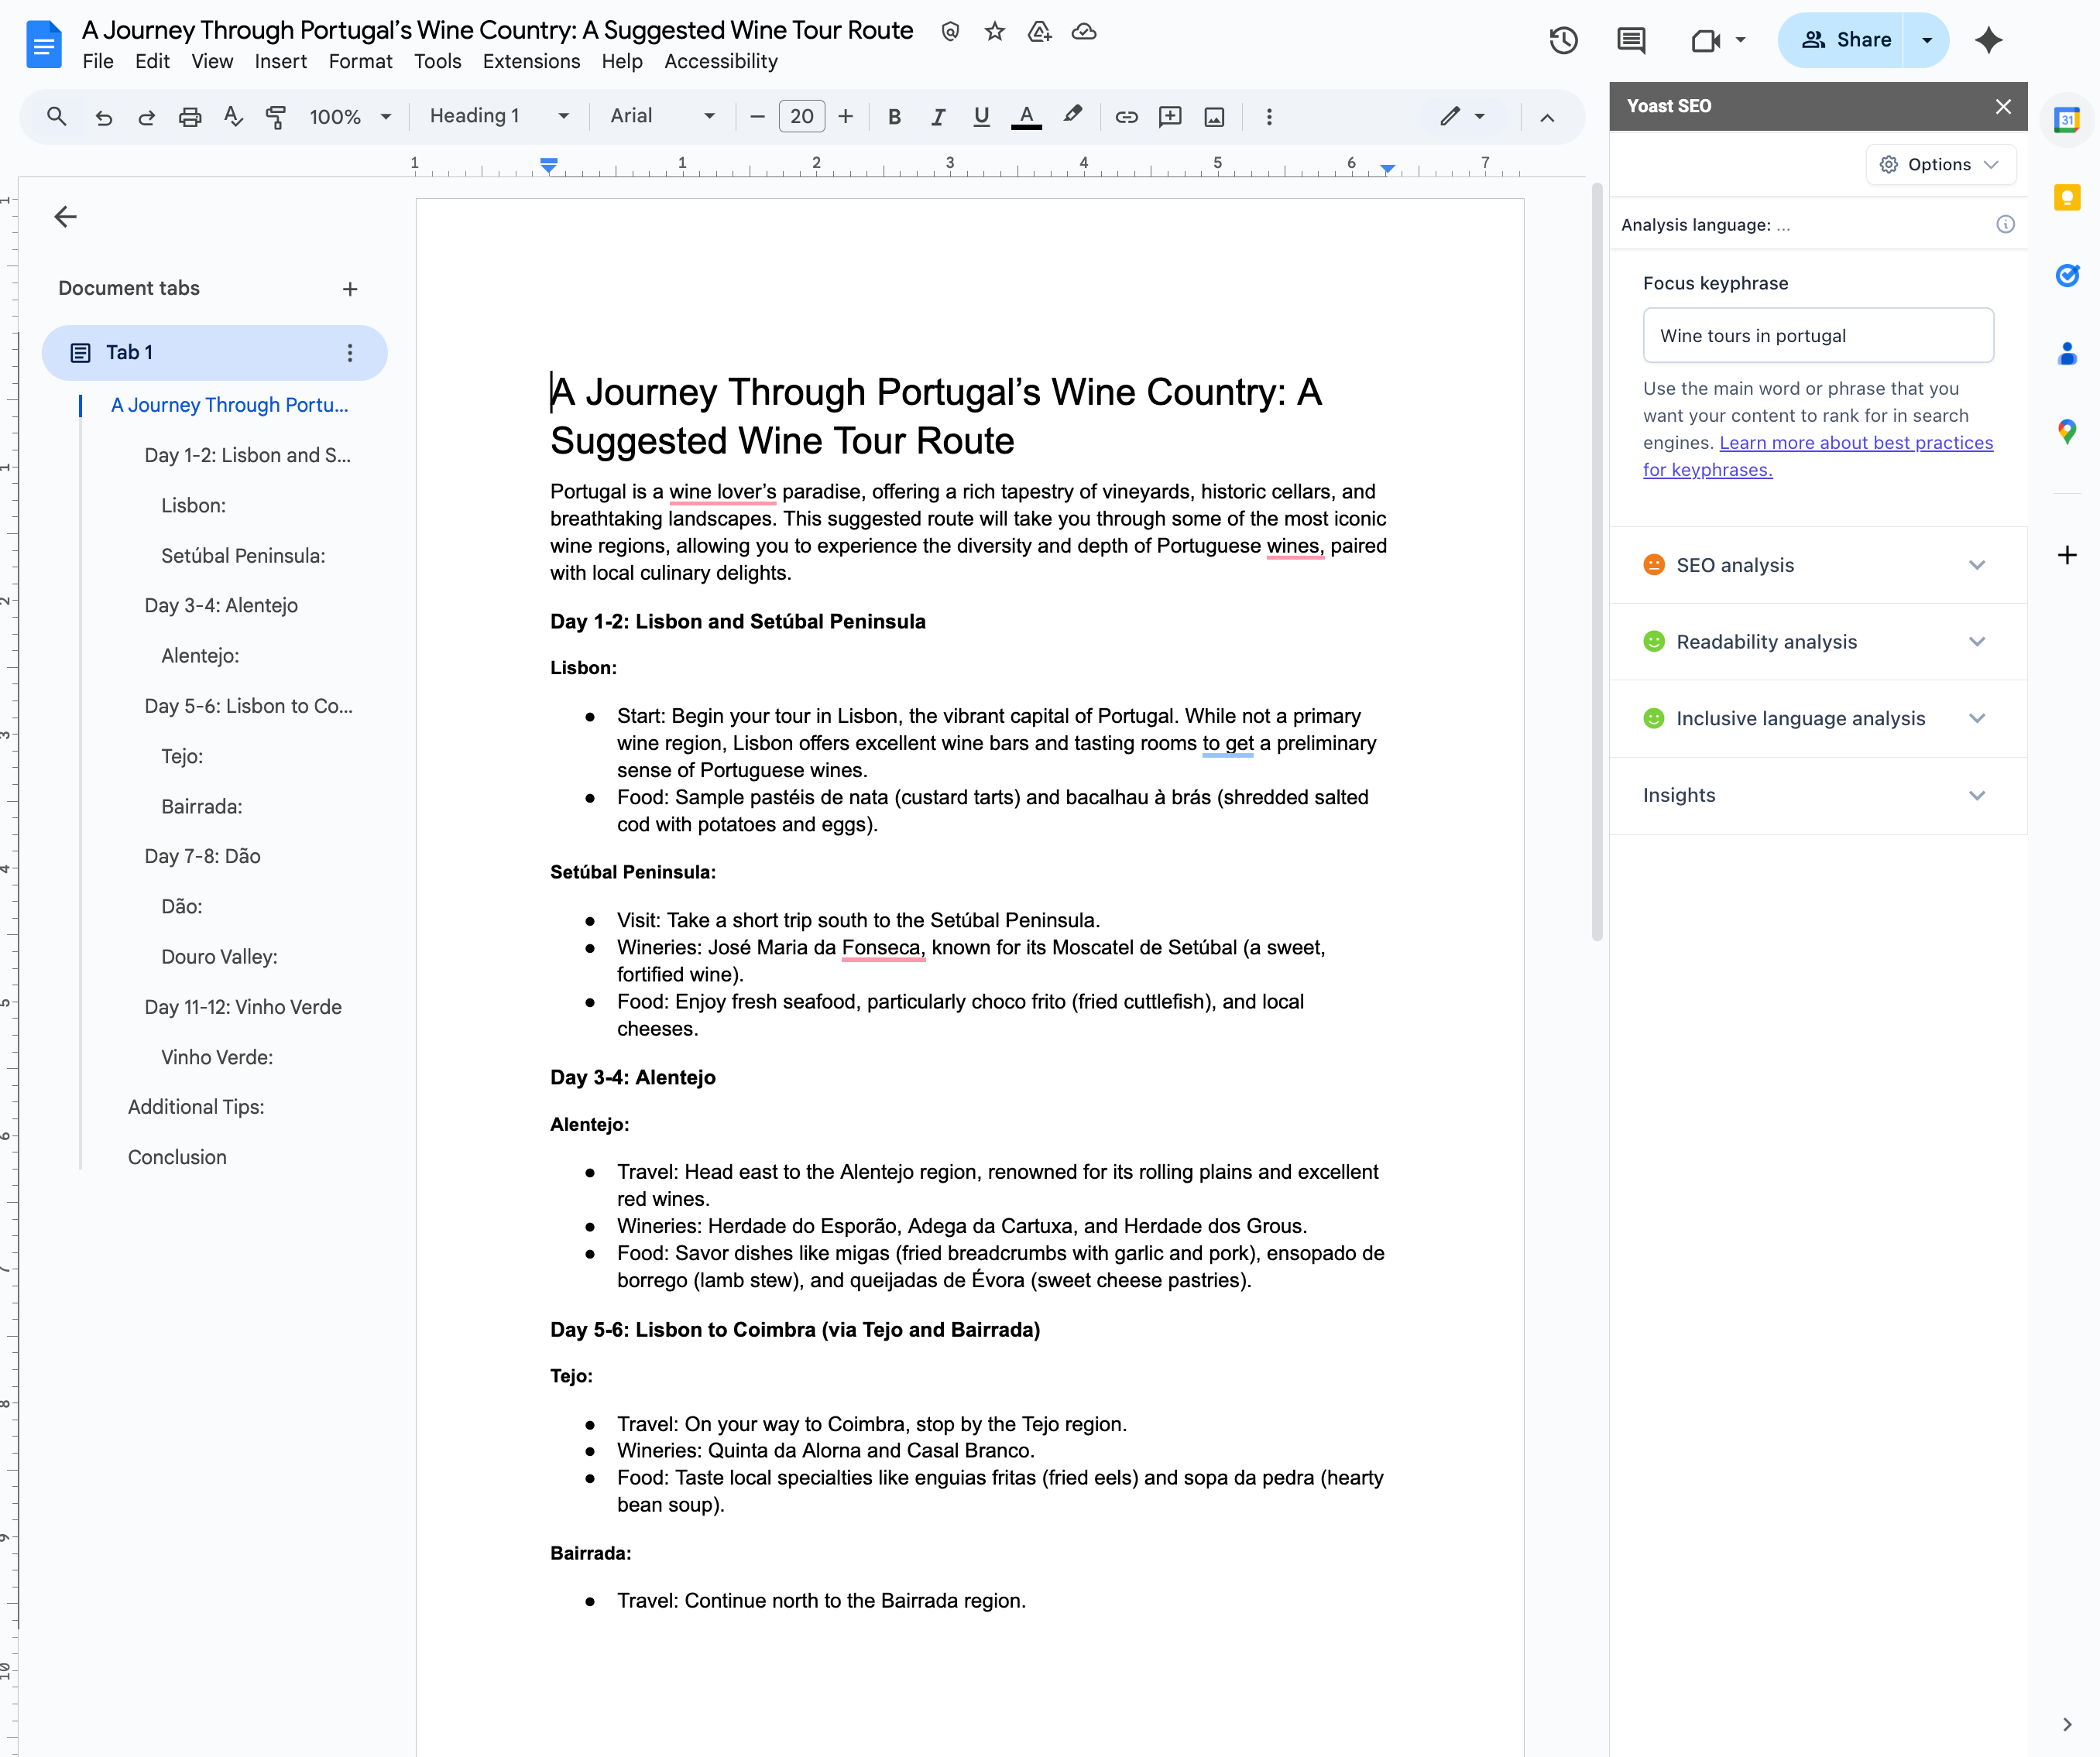Open the Google Docs home icon

[44, 45]
